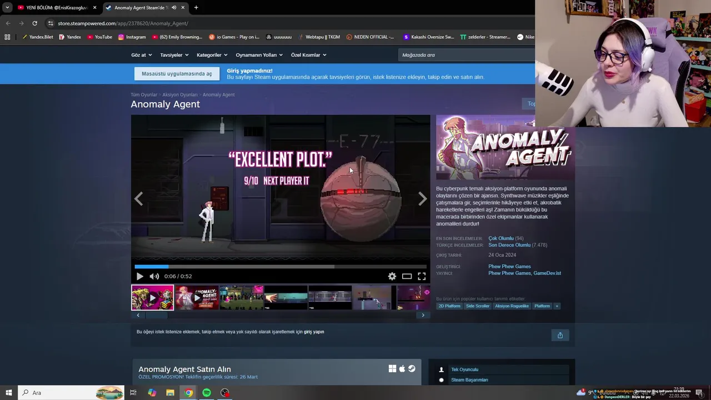This screenshot has height=400, width=711.
Task: Open Yandex.Bilet bookmark
Action: coord(38,37)
